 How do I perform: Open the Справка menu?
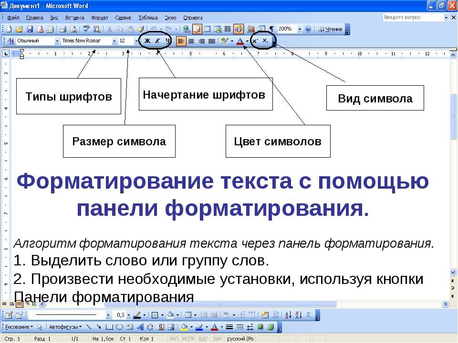click(193, 18)
